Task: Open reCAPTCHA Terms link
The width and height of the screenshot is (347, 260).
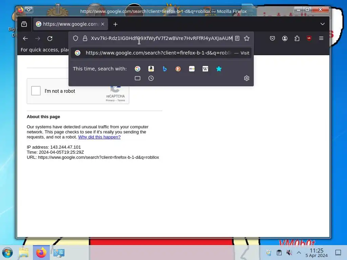Action: [121, 100]
